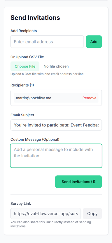
Task: Click the green Add recipient button
Action: pyautogui.click(x=94, y=42)
